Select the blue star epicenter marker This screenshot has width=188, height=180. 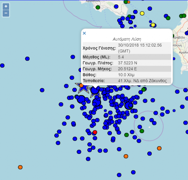point(83,87)
